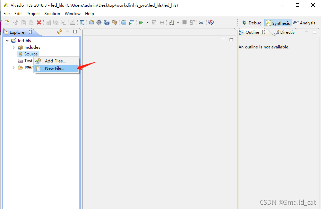Open the Solution menu

click(52, 14)
